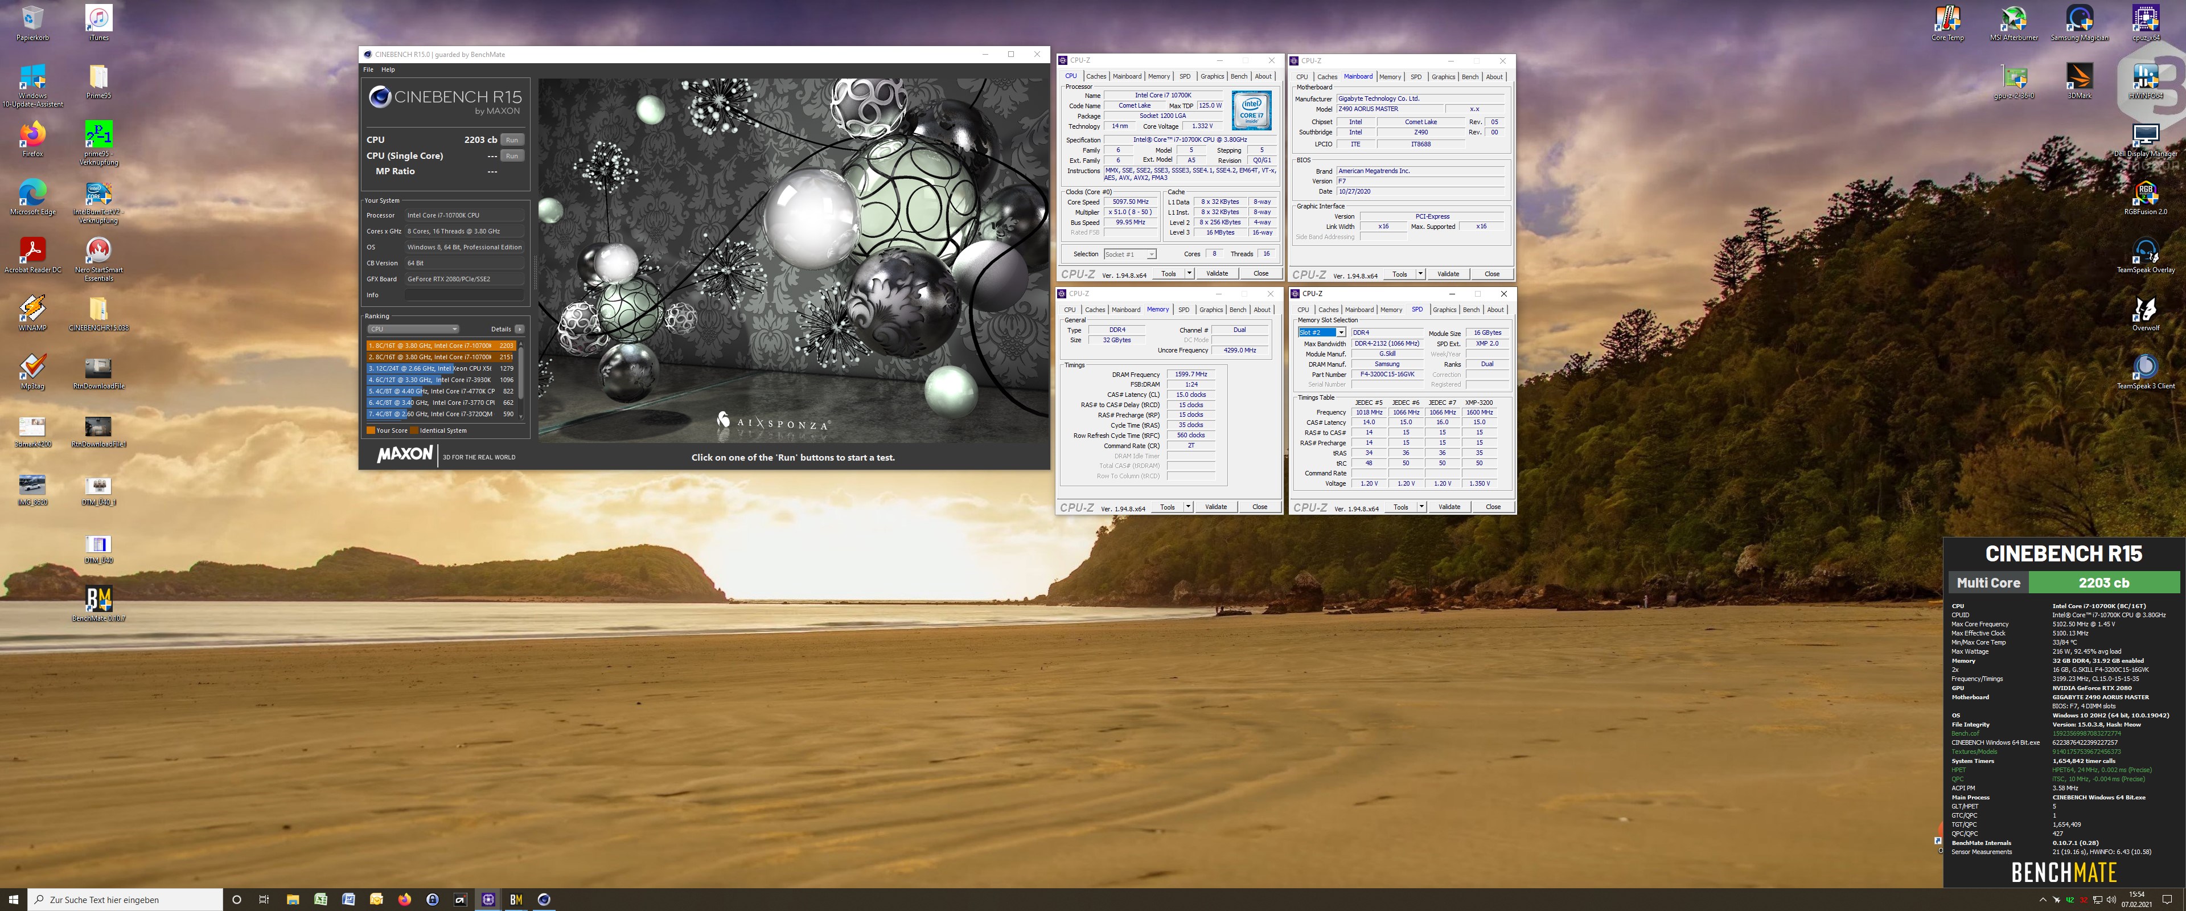Viewport: 2186px width, 911px height.
Task: Open Tools dropdown arrow in CPU-Z Memory window
Action: tap(1188, 507)
